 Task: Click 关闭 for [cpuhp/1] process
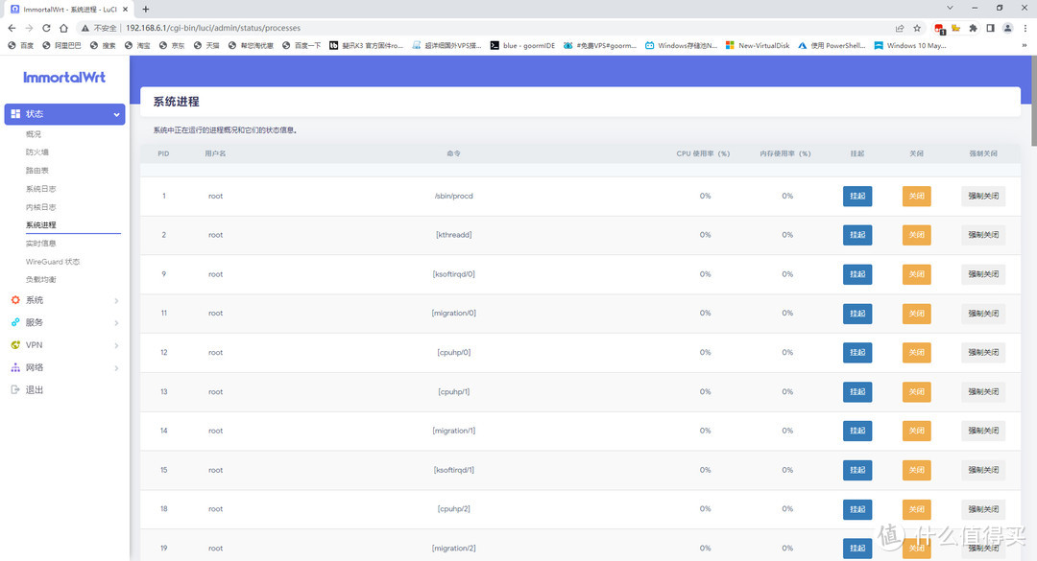[x=917, y=392]
